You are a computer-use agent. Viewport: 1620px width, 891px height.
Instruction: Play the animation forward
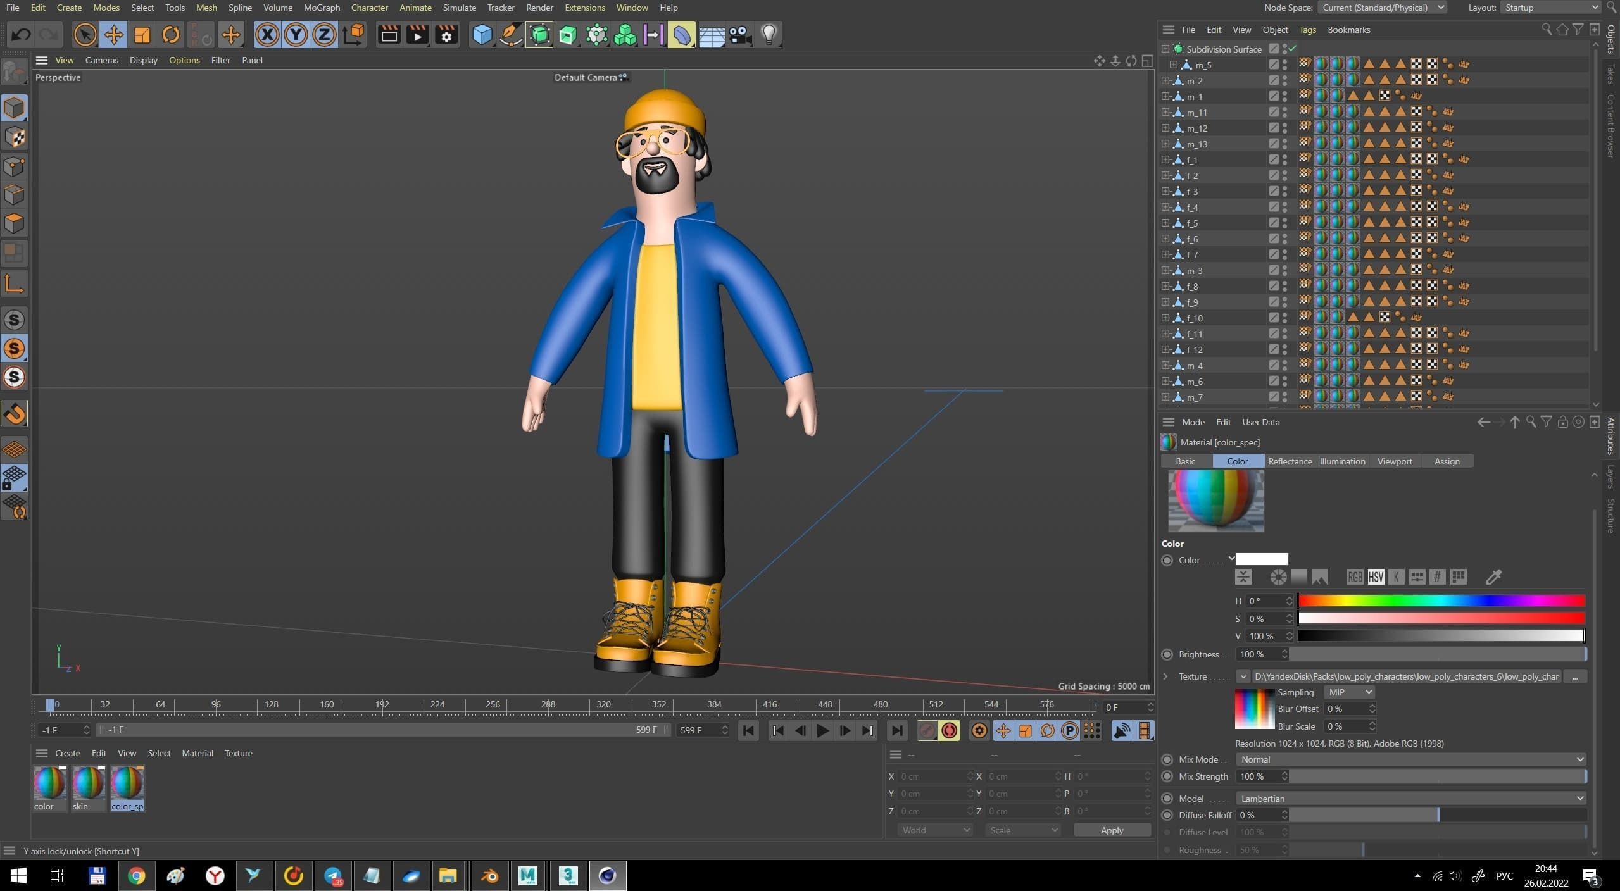[822, 731]
